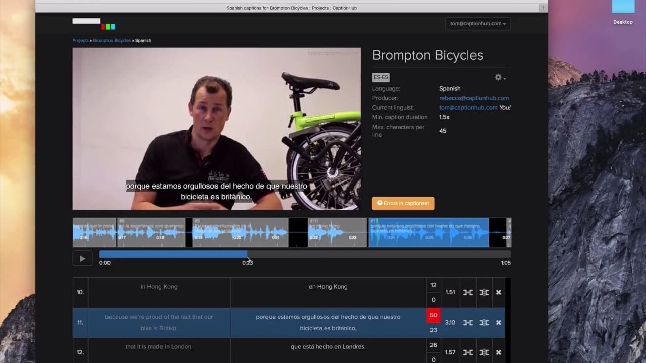Select the Desktop folder on the desktop
This screenshot has height=363, width=646.
[623, 13]
